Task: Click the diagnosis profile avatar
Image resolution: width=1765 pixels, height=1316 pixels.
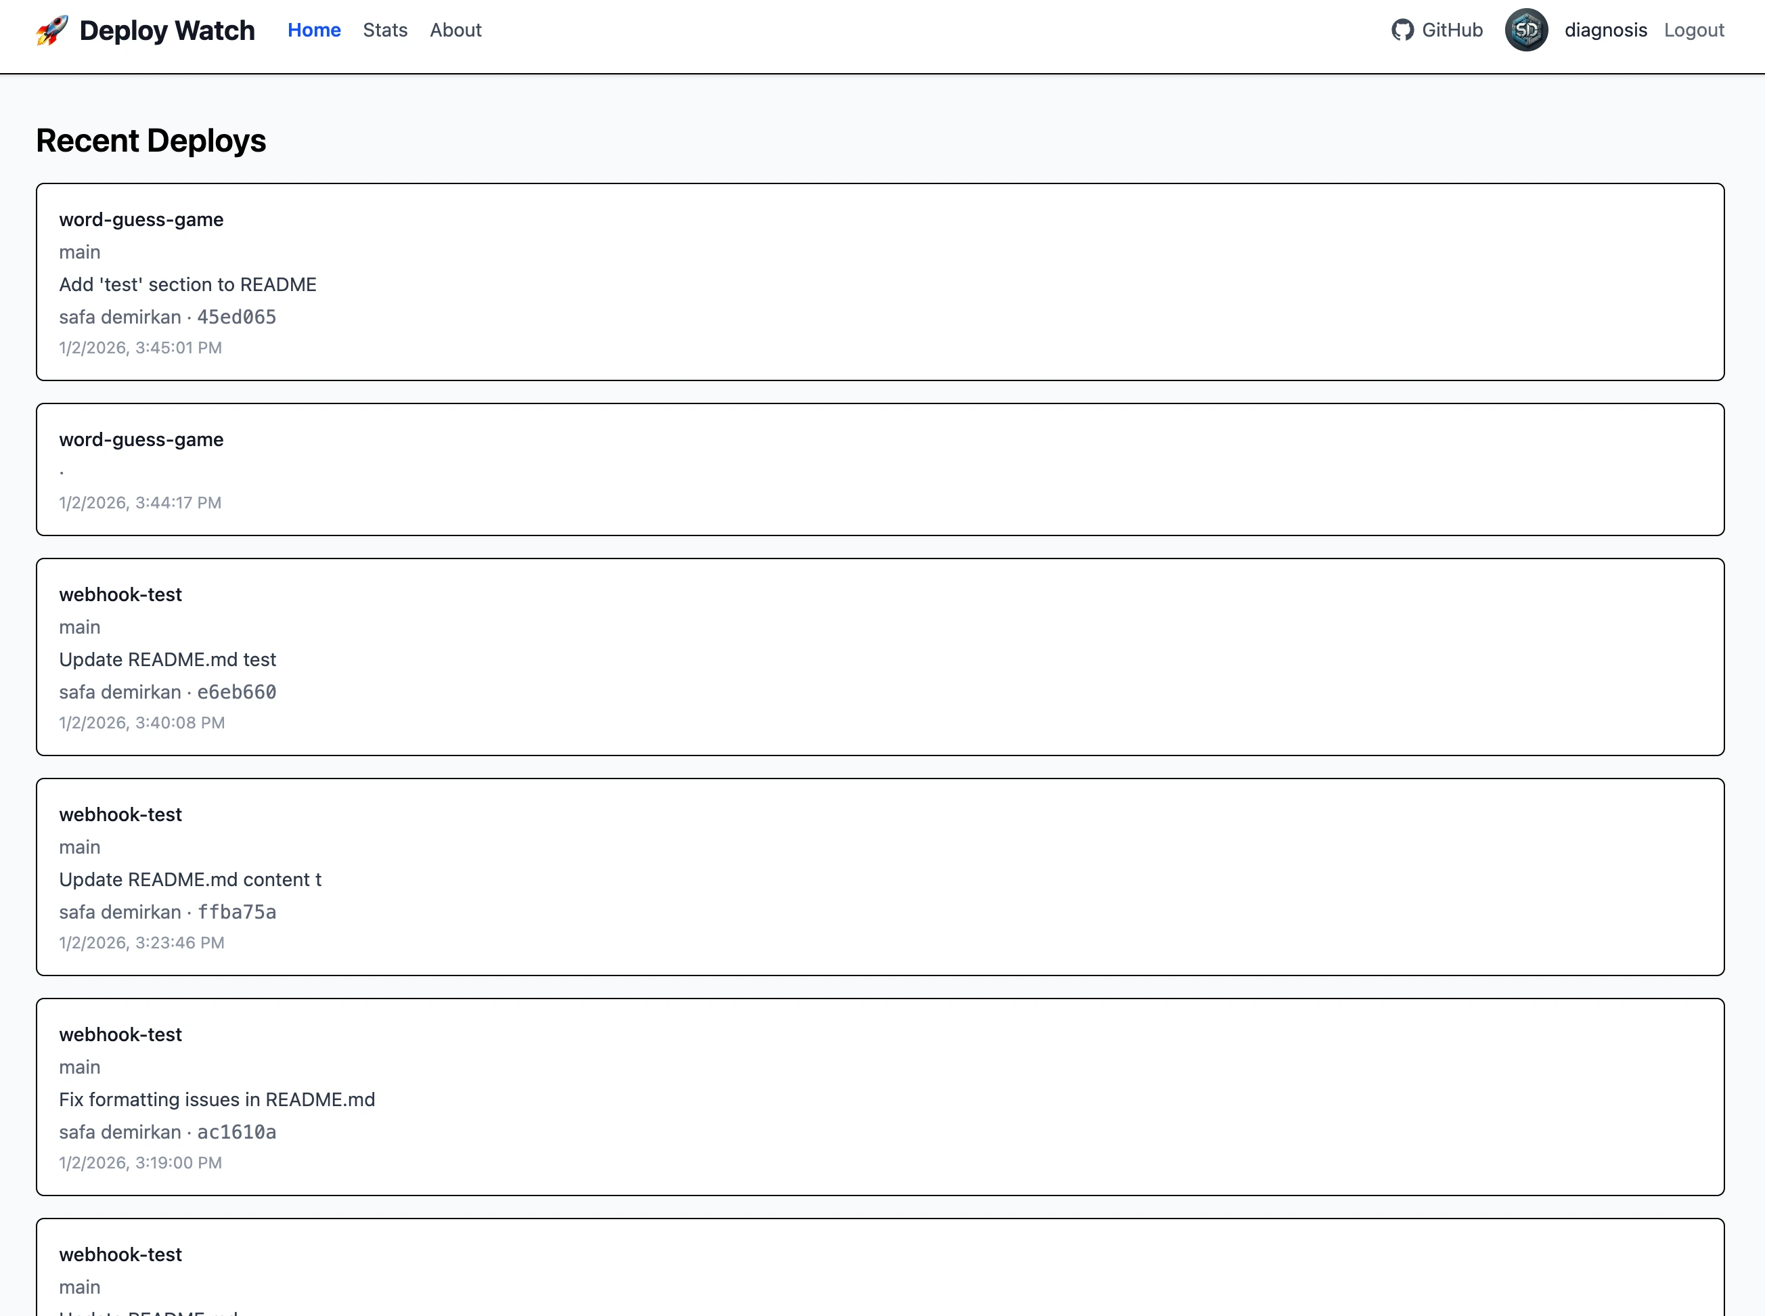Action: 1526,30
